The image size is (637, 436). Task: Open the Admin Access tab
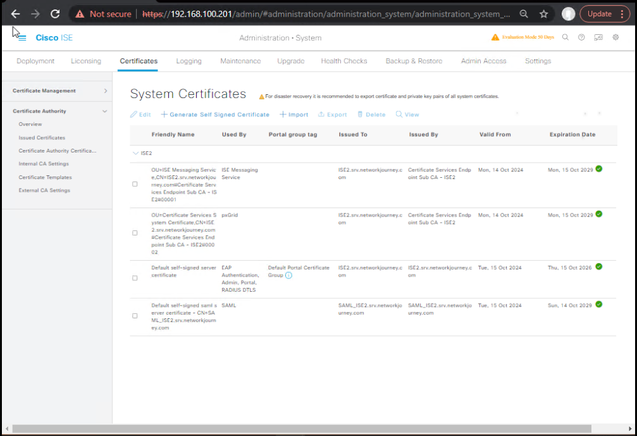click(483, 61)
